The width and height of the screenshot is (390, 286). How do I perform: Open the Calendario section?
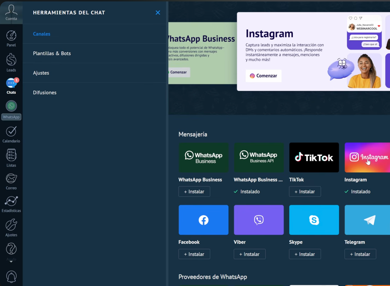tap(11, 135)
